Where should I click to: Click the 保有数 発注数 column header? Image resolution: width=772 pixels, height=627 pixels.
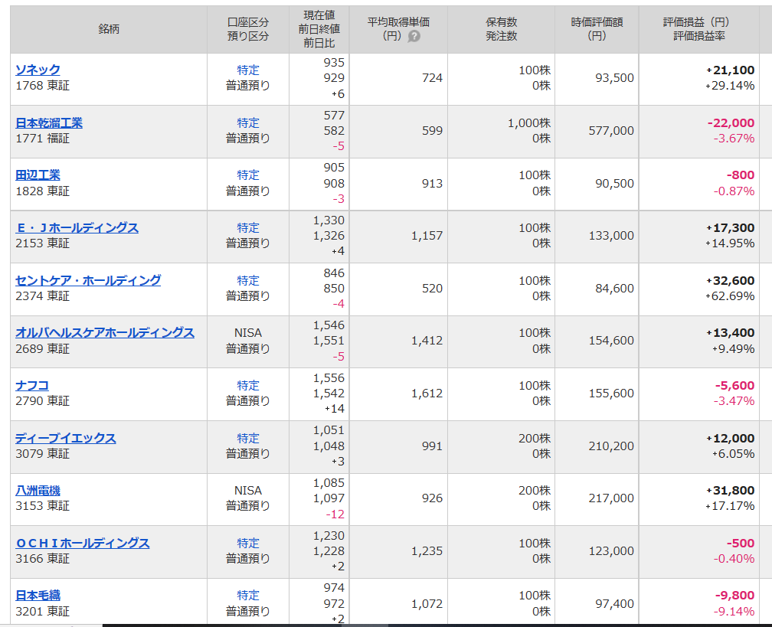pos(501,29)
